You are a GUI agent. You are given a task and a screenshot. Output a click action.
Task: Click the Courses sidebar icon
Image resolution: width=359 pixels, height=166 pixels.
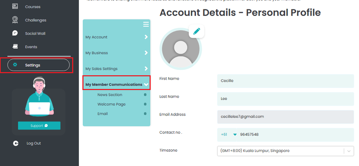[15, 7]
